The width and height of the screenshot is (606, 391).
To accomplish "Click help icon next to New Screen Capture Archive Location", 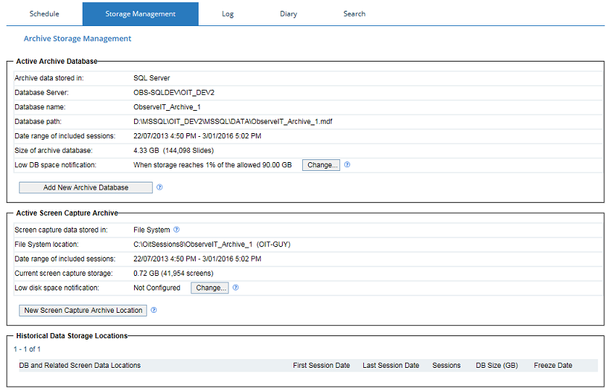I will point(154,311).
